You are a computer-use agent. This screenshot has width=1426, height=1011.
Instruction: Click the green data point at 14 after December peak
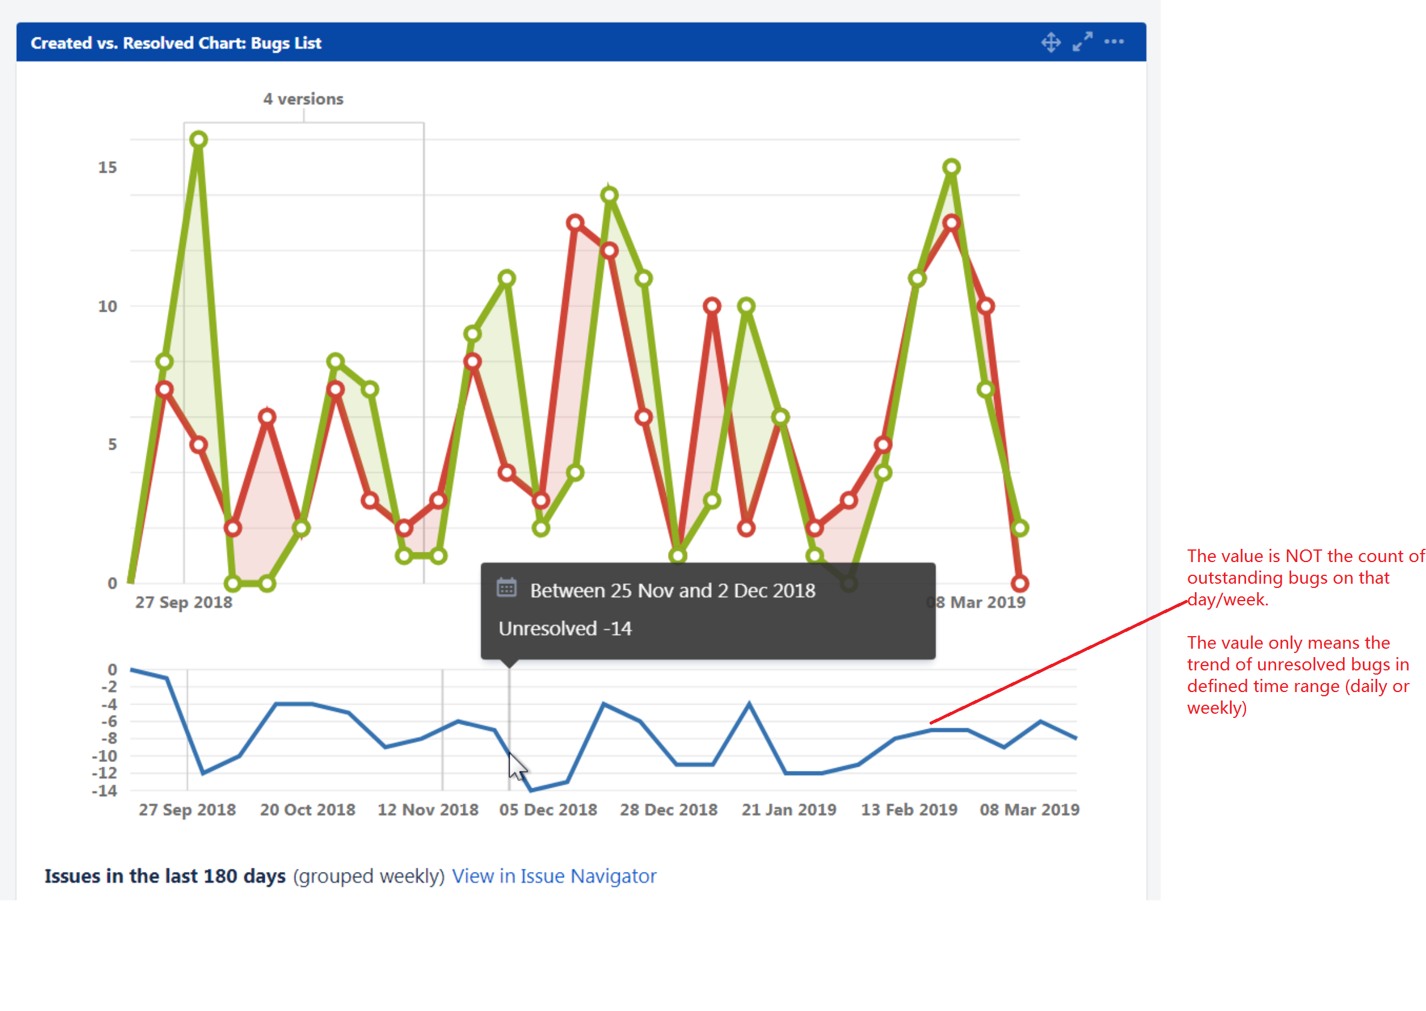point(610,196)
